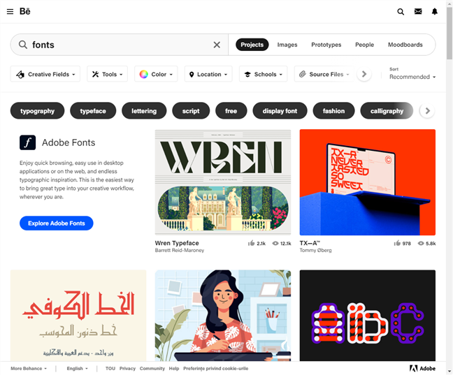Open the ABC dotted letters project thumbnail
Viewport: 453px width, 375px height.
click(x=368, y=316)
